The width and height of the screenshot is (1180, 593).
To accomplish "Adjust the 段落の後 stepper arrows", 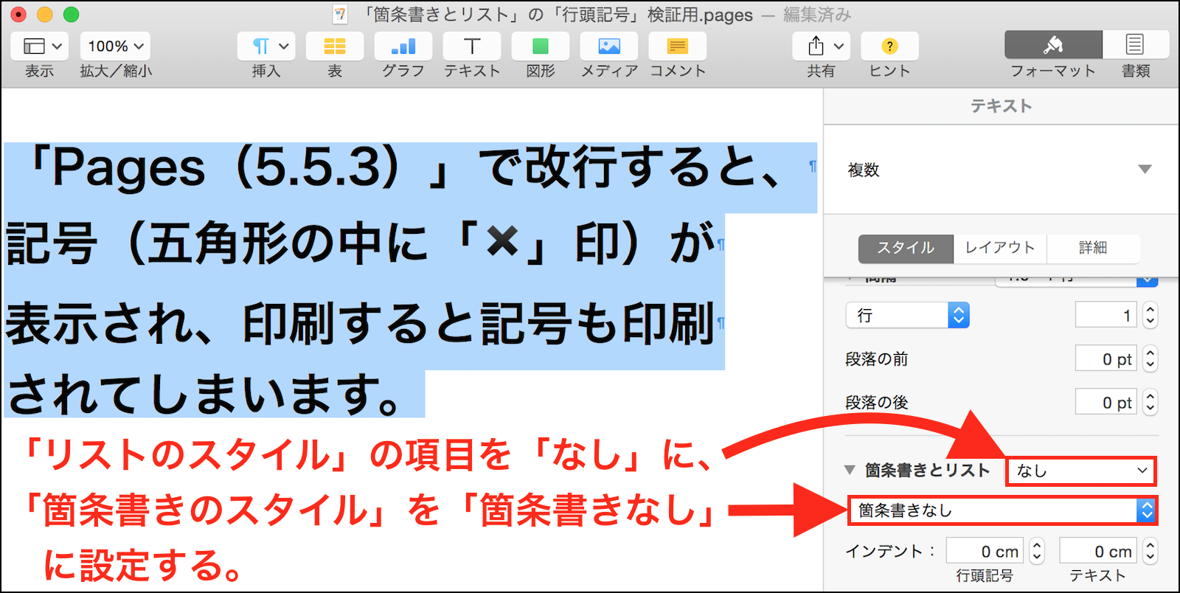I will [x=1150, y=403].
